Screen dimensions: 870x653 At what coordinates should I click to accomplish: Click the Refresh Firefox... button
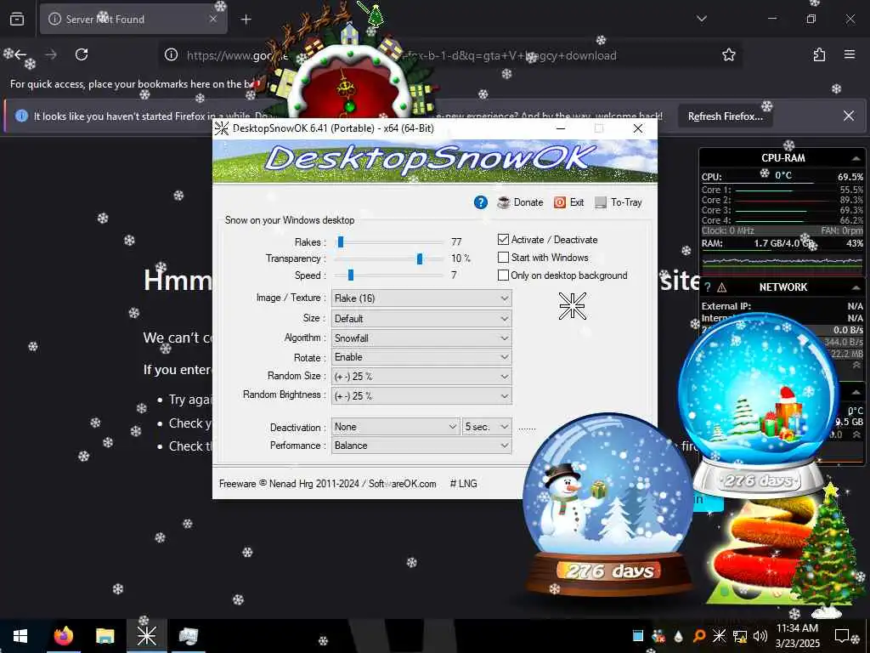[726, 116]
